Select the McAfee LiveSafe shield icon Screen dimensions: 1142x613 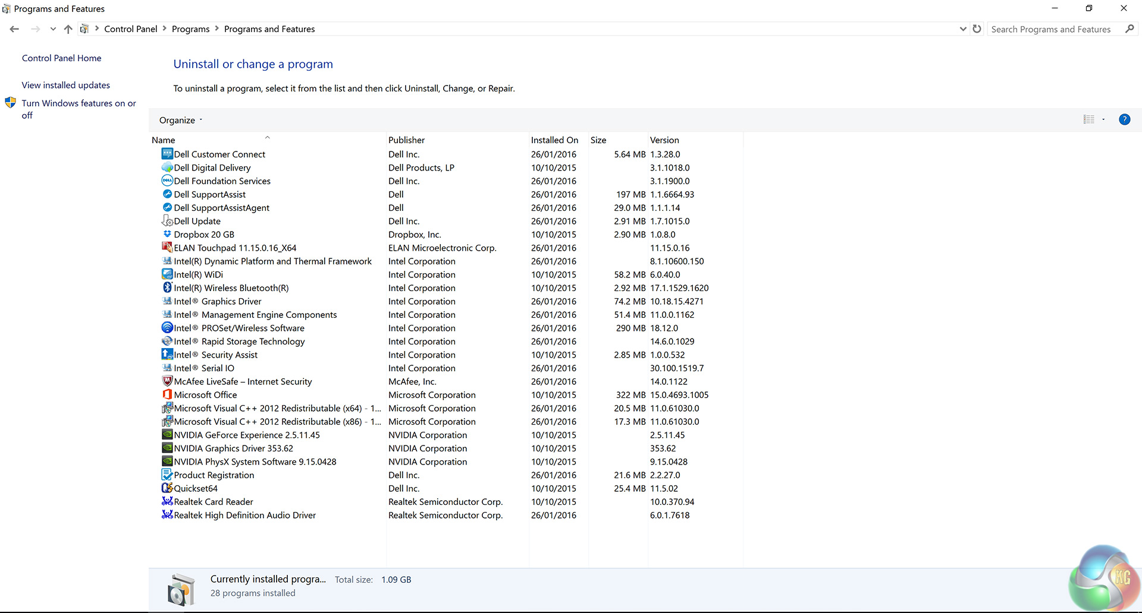click(167, 381)
